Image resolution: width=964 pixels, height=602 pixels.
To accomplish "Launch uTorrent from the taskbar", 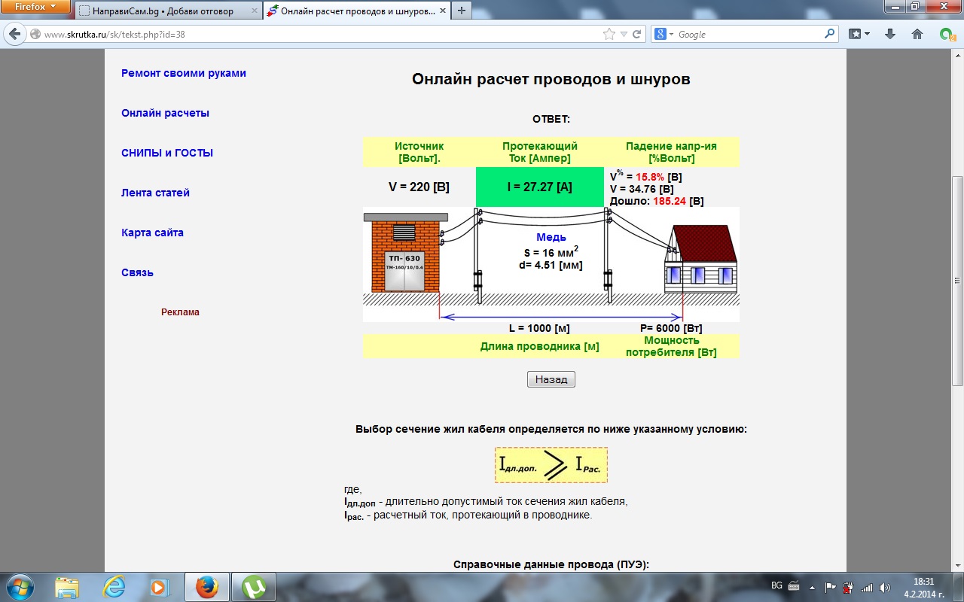I will coord(253,587).
